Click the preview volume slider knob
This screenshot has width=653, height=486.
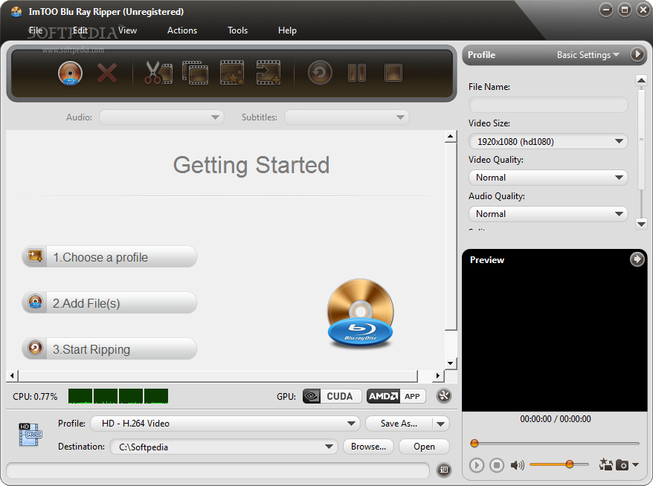point(569,464)
